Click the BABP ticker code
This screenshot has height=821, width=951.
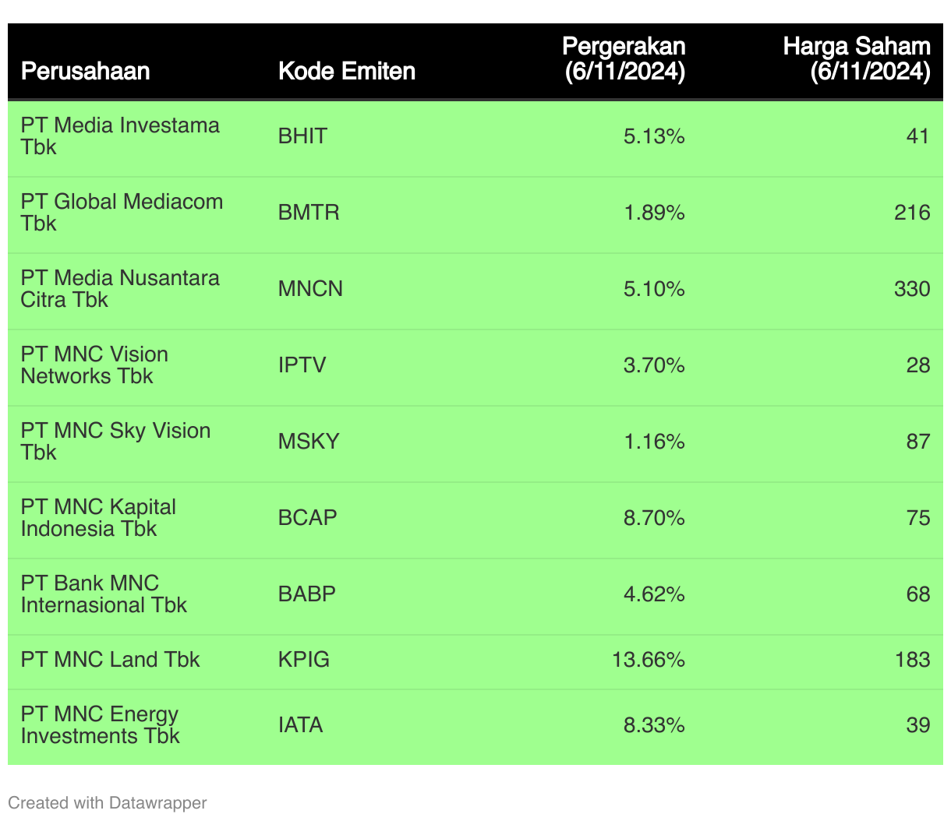click(x=307, y=594)
